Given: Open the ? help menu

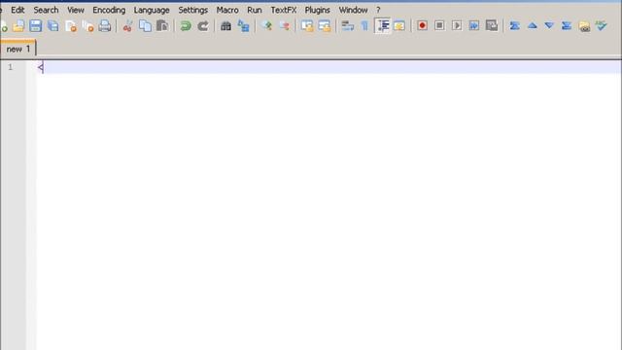Looking at the screenshot, I should click(x=378, y=10).
